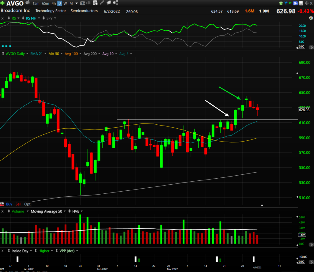Toggle the green favorite star
The height and width of the screenshot is (272, 314).
coord(281,3)
